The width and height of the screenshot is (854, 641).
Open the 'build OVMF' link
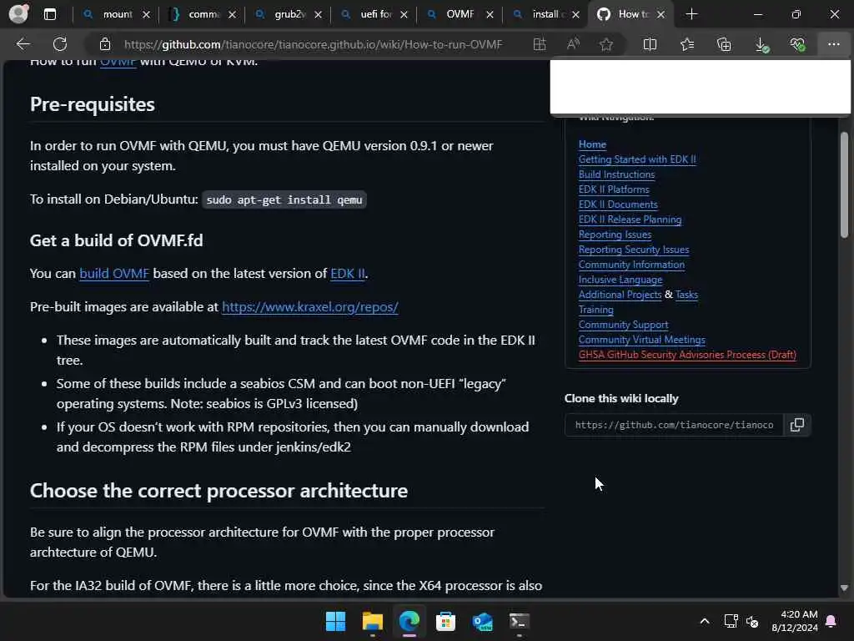[114, 273]
